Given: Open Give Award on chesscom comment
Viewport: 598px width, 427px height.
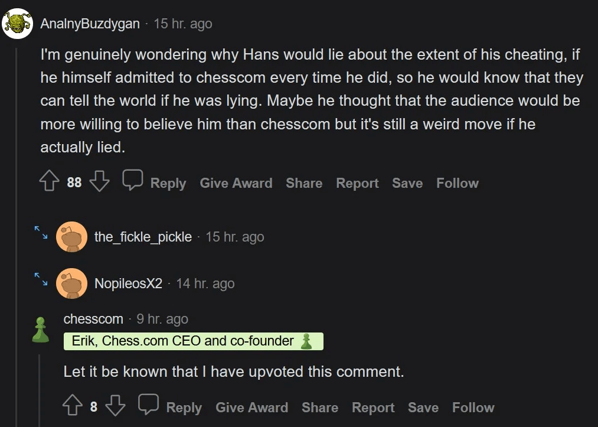Looking at the screenshot, I should pyautogui.click(x=251, y=408).
